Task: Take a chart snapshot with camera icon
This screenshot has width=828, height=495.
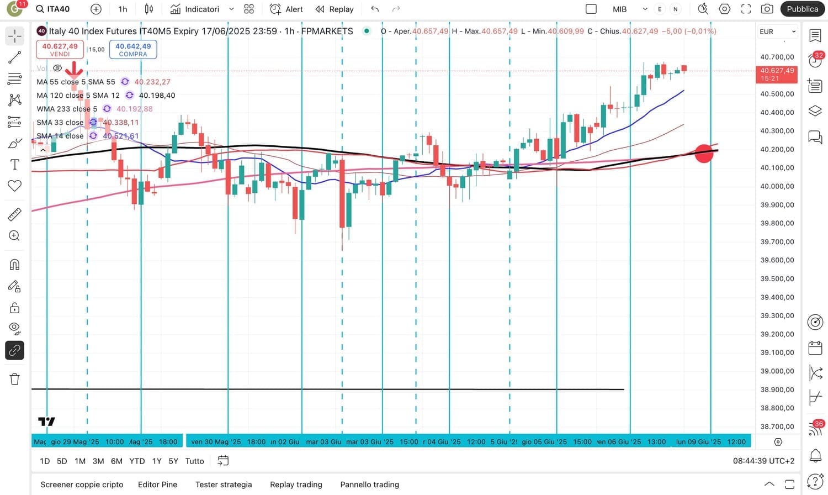Action: [x=767, y=9]
